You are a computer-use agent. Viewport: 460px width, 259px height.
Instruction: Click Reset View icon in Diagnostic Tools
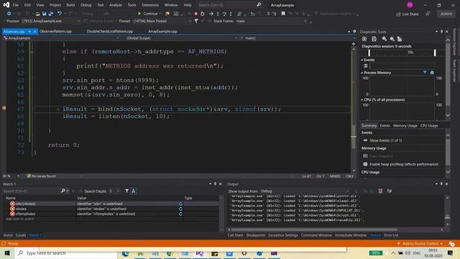pos(400,39)
